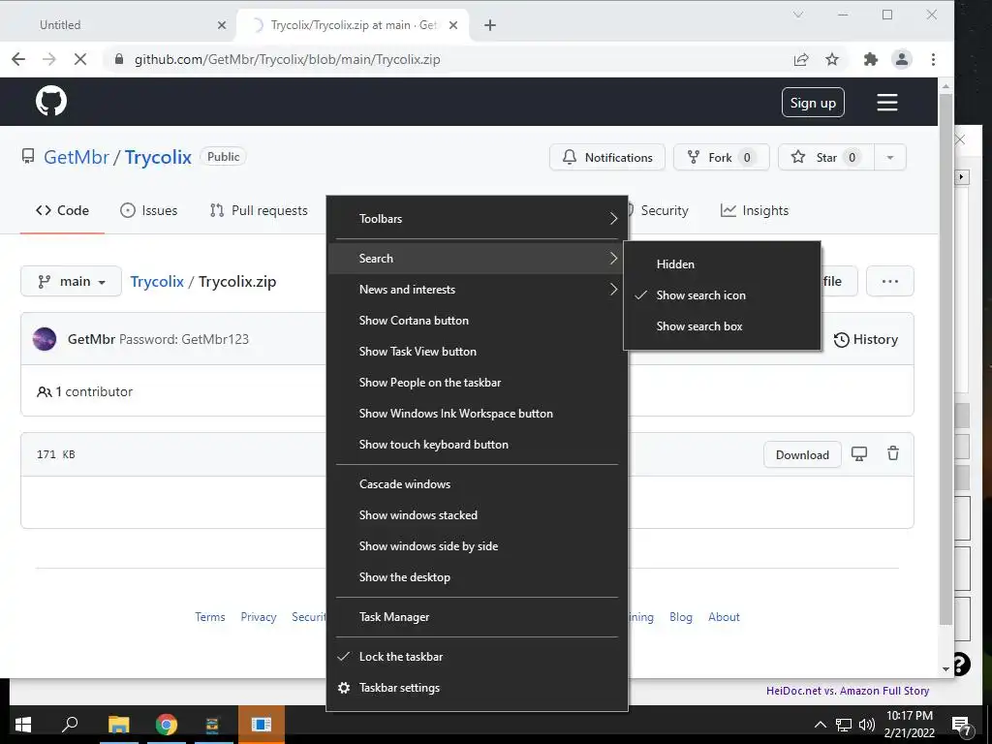This screenshot has height=744, width=992.
Task: Choose Show windows stacked
Action: tap(477, 515)
